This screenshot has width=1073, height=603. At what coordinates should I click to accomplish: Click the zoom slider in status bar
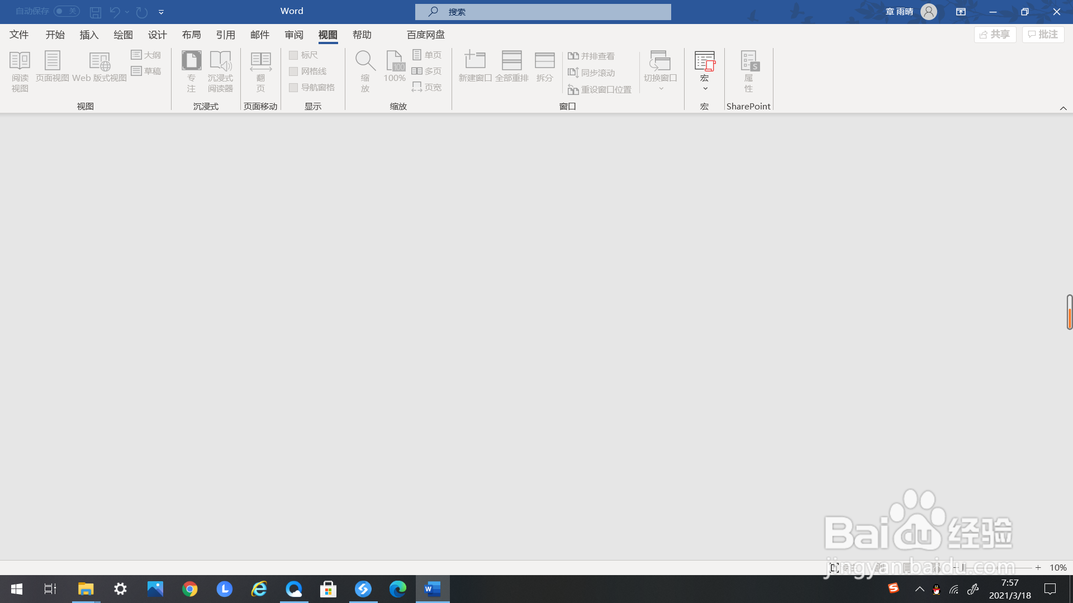coord(998,568)
